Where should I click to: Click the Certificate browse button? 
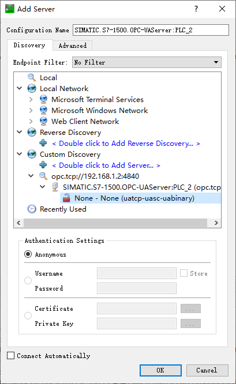[190, 308]
